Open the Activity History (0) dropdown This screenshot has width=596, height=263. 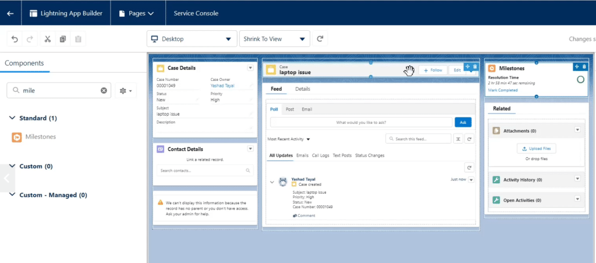point(577,178)
